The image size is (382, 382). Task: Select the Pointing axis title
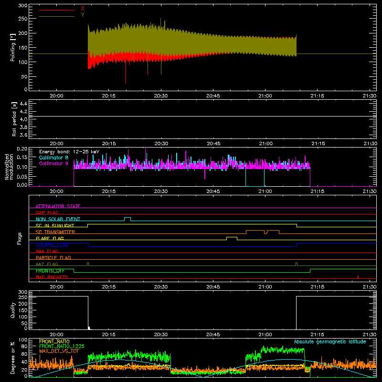[13, 47]
